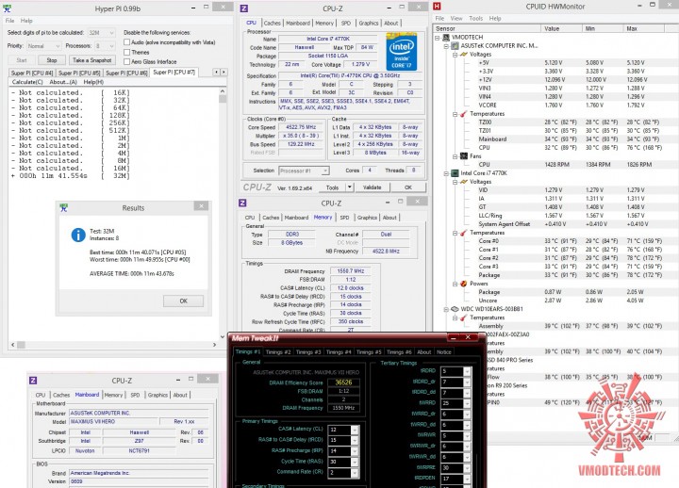Viewport: 679px width, 488px height.
Task: Open the Processors count dropdown
Action: [x=111, y=46]
